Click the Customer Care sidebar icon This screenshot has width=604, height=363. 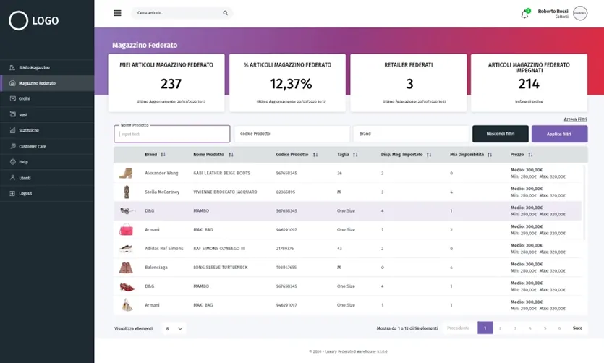12,146
